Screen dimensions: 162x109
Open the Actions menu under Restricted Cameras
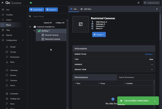[x=99, y=34]
